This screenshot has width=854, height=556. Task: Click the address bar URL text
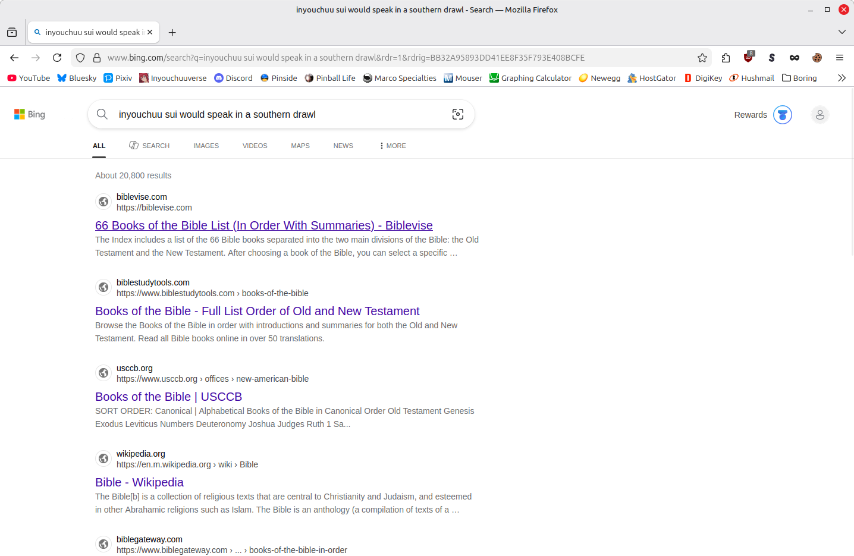[x=346, y=58]
